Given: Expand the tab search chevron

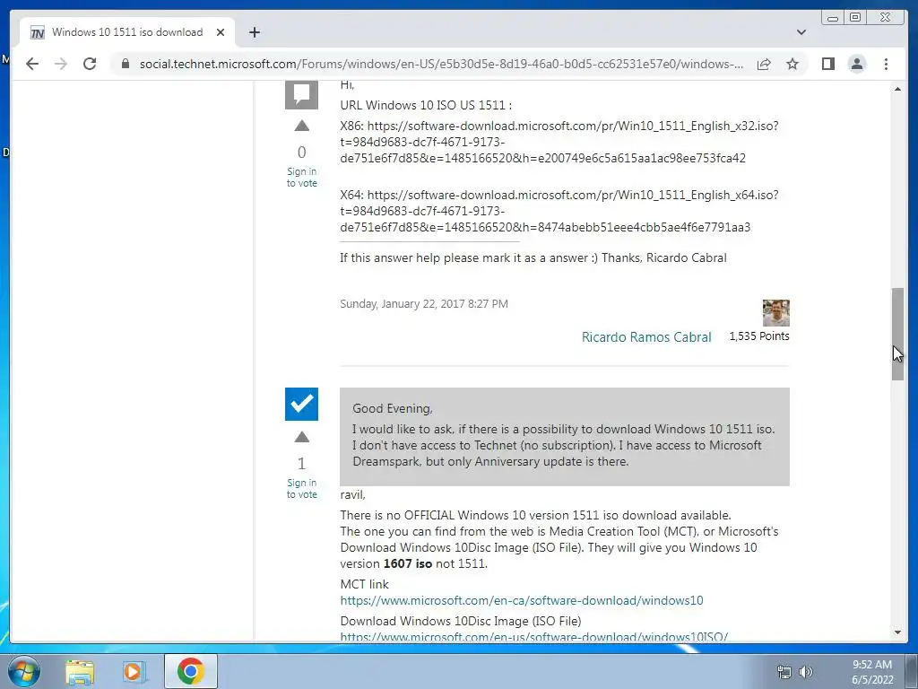Looking at the screenshot, I should (x=801, y=32).
